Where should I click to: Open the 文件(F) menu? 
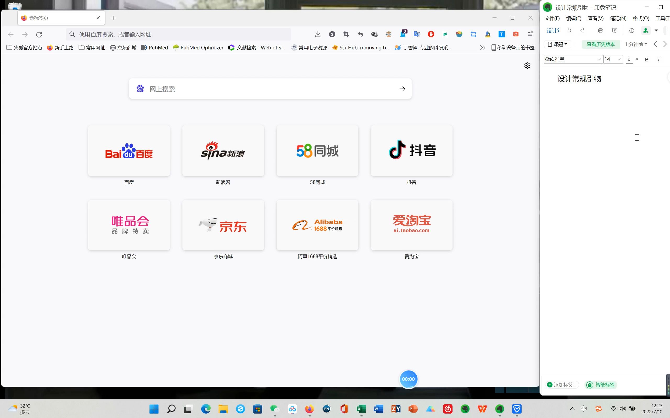pyautogui.click(x=552, y=19)
